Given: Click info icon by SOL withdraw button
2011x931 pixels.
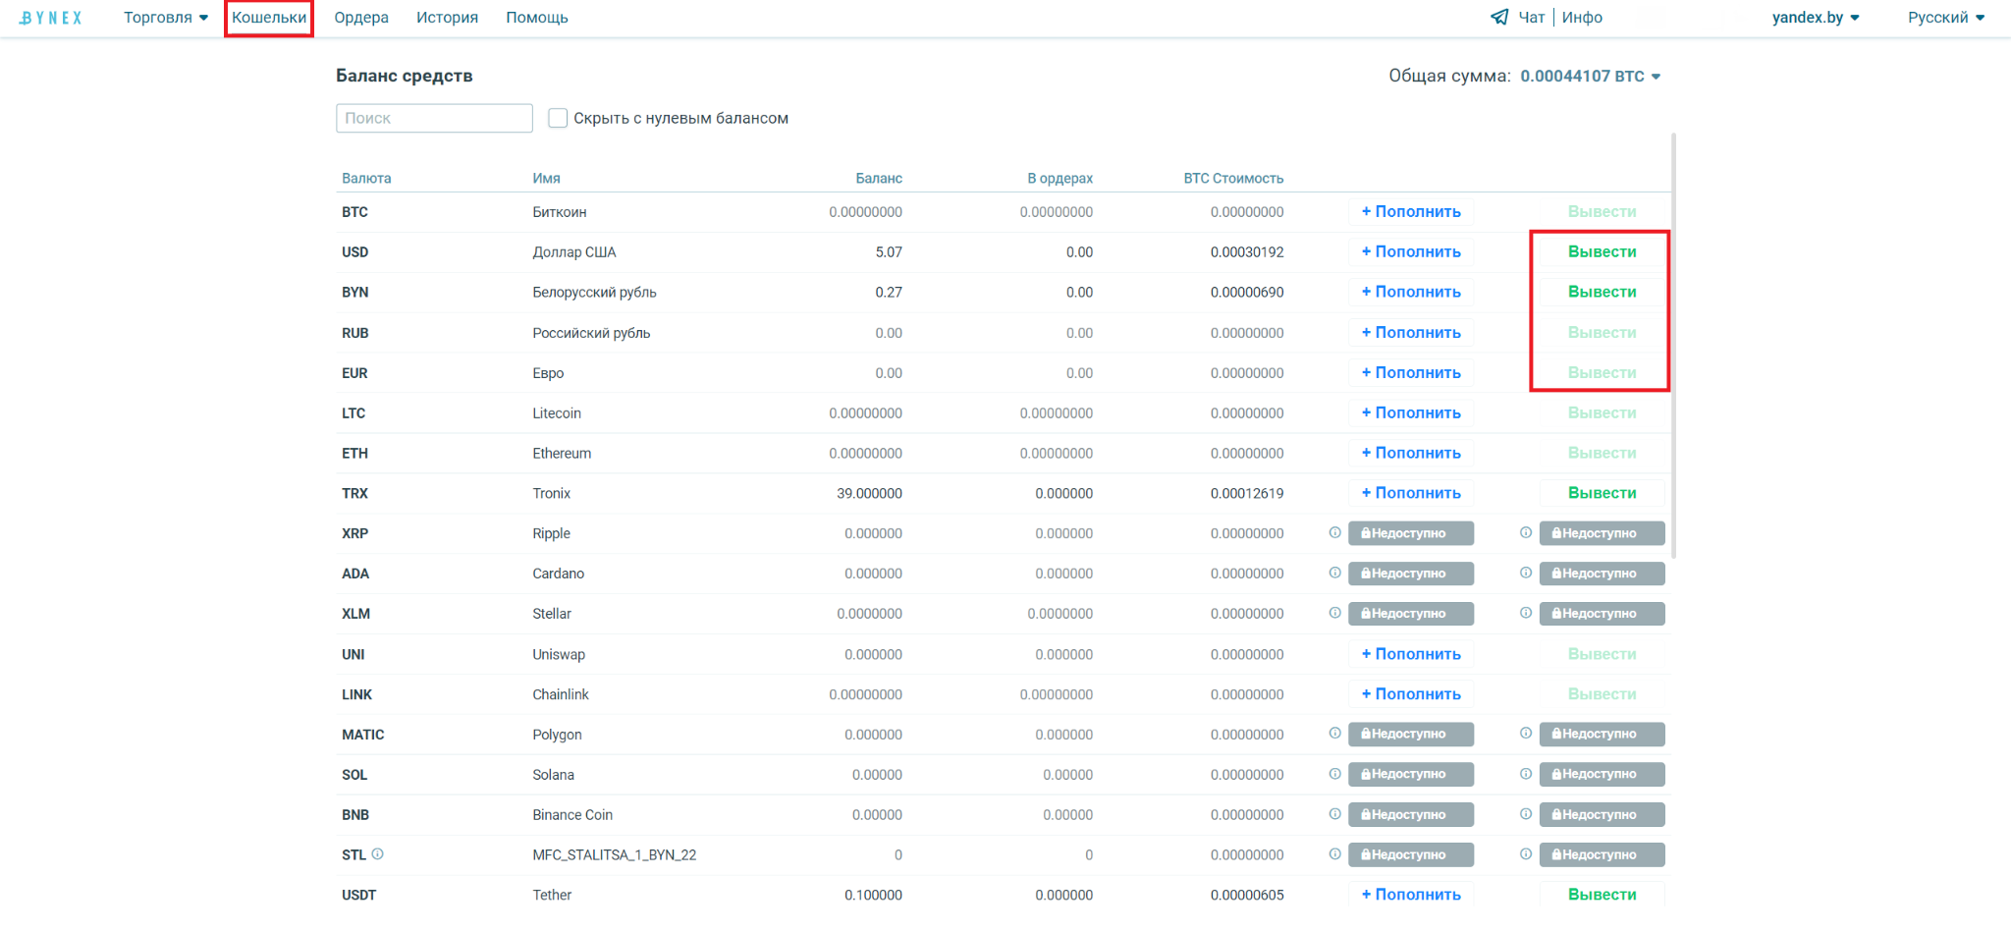Looking at the screenshot, I should (1525, 774).
